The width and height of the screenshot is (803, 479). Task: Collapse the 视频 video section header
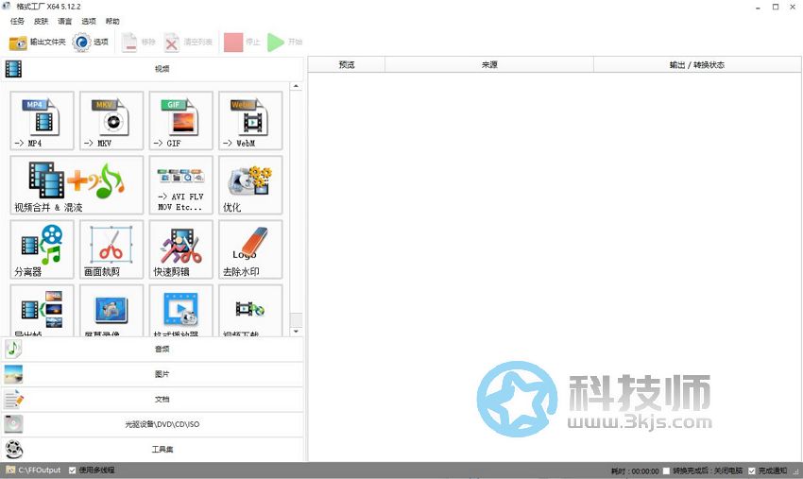click(x=152, y=69)
